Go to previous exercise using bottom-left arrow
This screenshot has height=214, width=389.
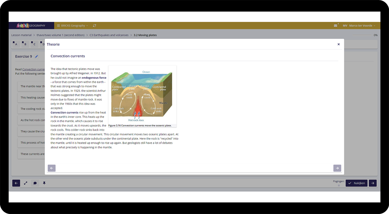click(16, 183)
